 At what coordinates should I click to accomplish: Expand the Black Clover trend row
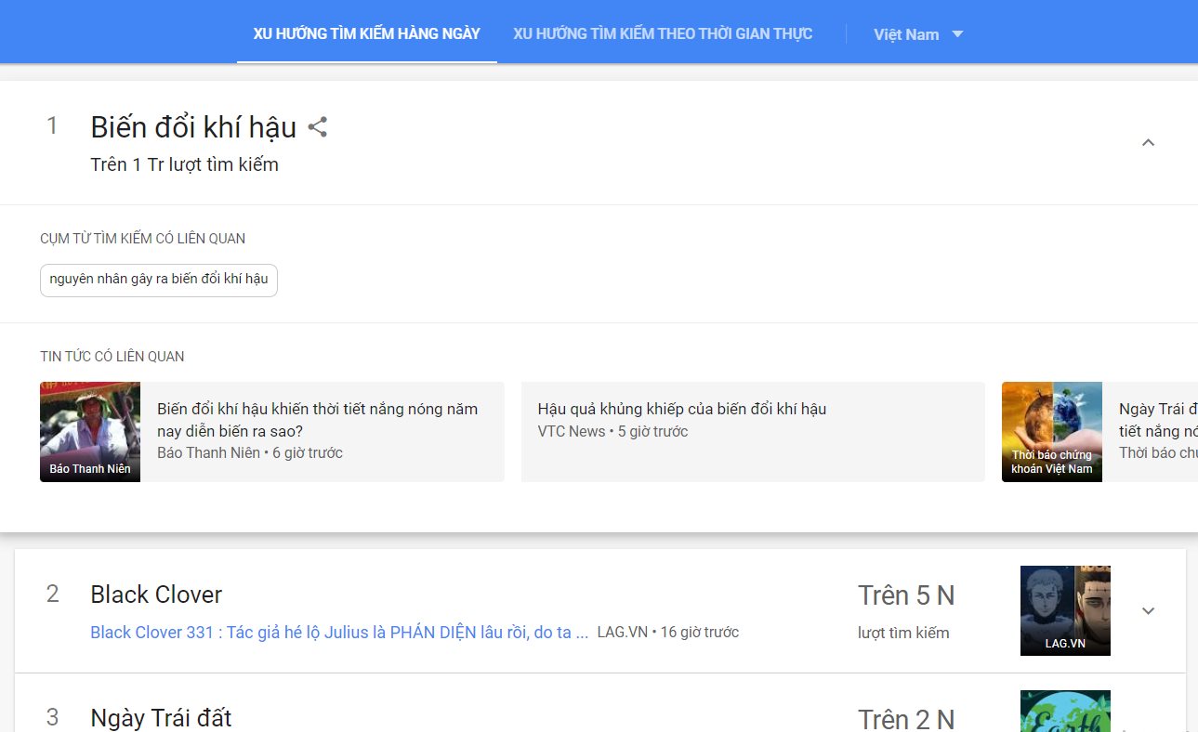coord(1148,610)
